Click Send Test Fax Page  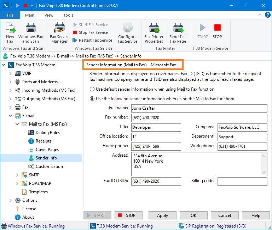coord(178,33)
